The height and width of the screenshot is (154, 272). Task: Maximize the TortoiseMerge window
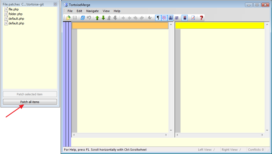click(x=257, y=5)
